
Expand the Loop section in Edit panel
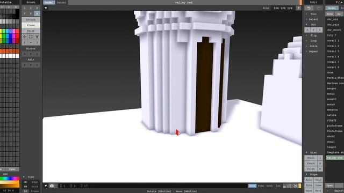point(313,41)
